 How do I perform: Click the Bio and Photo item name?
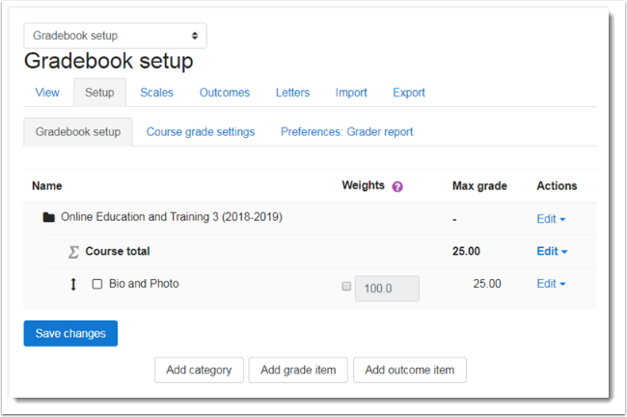[144, 284]
